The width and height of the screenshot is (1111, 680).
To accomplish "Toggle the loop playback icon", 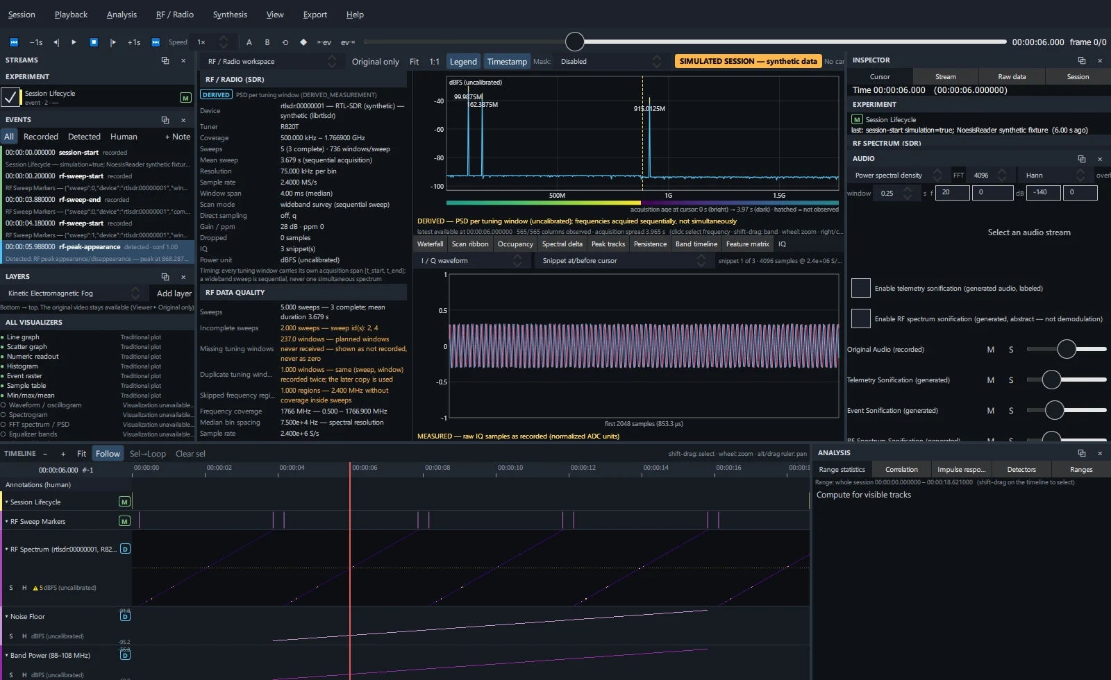I will click(285, 42).
